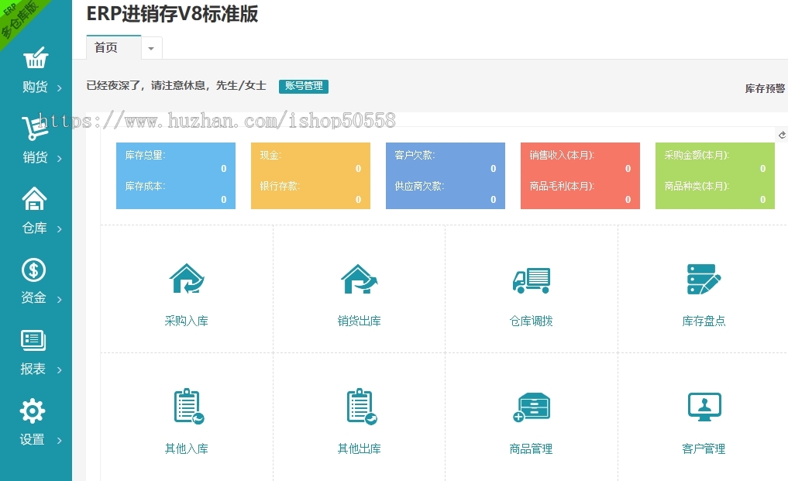Click the 销货出库 house icon
The image size is (788, 481).
360,279
